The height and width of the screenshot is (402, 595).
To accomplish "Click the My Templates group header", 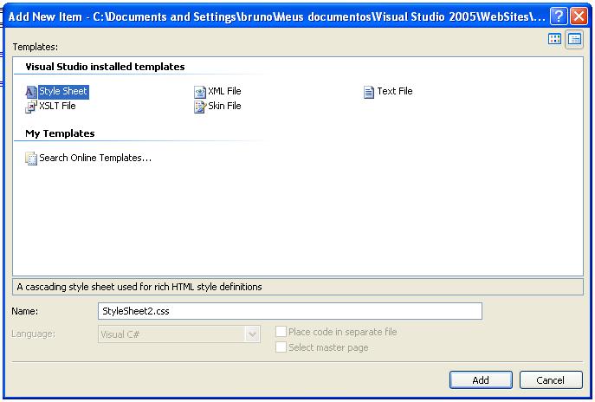I will pos(60,133).
